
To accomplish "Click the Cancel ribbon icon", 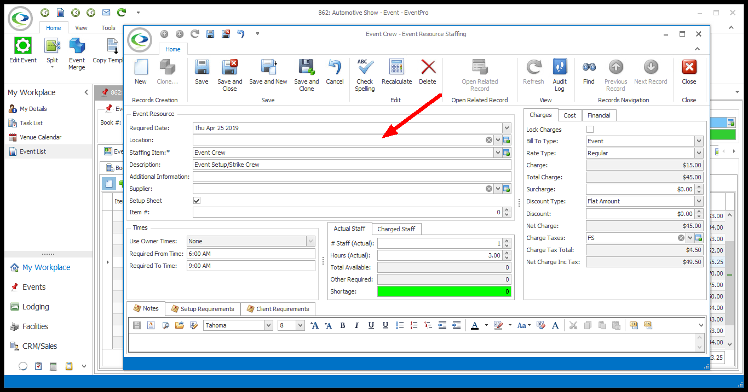I will 335,68.
